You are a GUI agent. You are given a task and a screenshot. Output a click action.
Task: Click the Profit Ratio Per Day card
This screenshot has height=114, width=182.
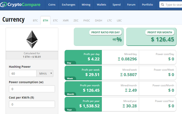pyautogui.click(x=99, y=37)
